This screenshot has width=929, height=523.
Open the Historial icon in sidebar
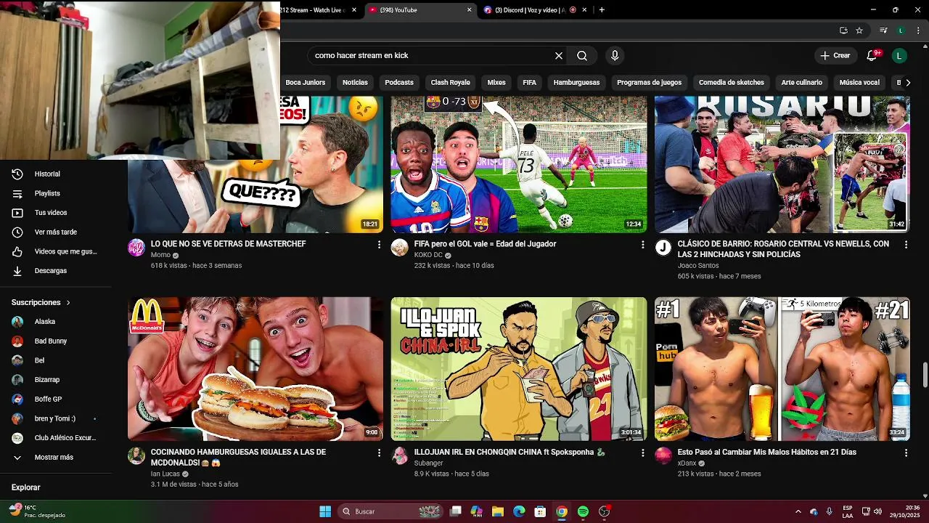tap(17, 174)
